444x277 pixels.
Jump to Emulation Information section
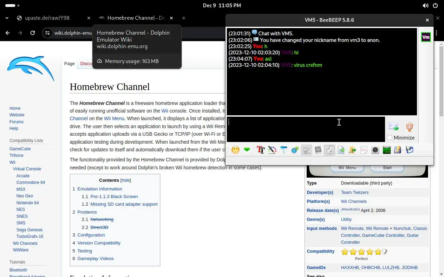click(100, 189)
